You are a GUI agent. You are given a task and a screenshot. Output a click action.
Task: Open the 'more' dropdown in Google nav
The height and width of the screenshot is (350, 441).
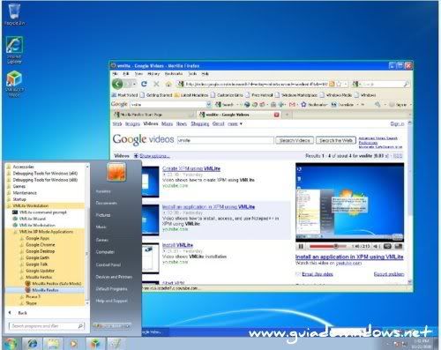(235, 124)
